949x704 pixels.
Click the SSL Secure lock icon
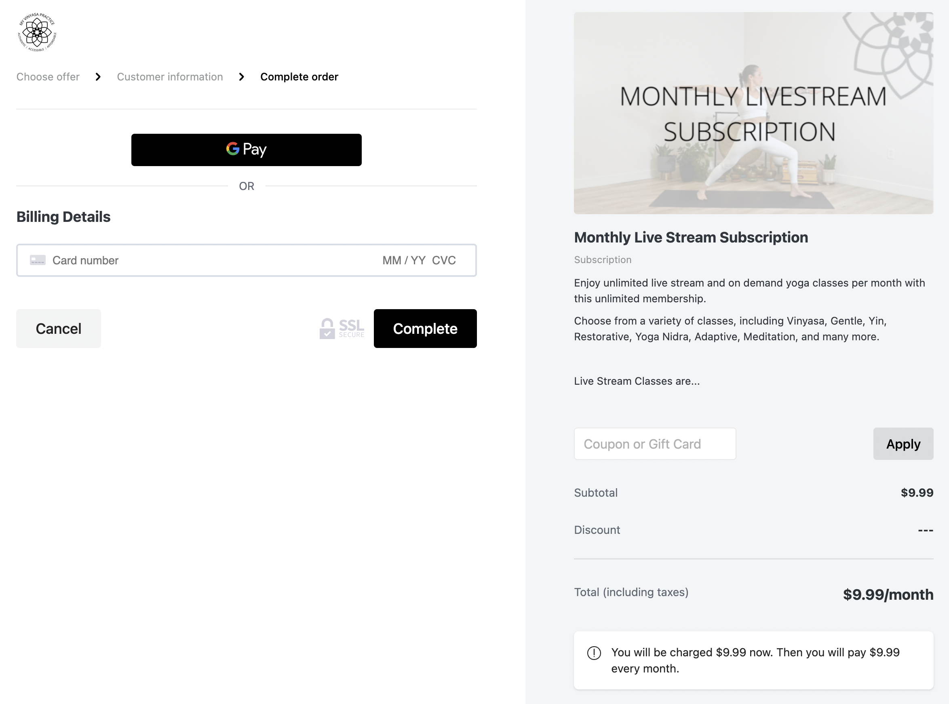(x=327, y=328)
